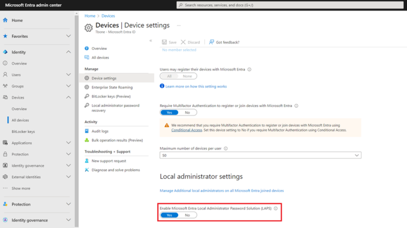Click the Diagnose and solve problems icon
This screenshot has width=407, height=228.
click(x=87, y=170)
